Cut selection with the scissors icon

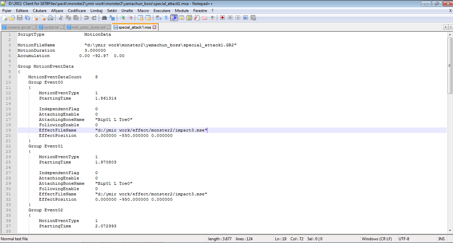[x=61, y=18]
